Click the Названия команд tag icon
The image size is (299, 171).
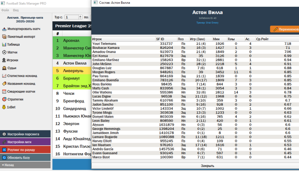(4, 84)
